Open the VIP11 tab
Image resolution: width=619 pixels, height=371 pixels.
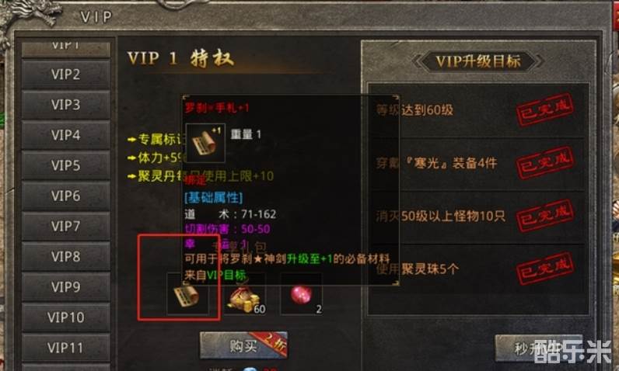coord(66,348)
